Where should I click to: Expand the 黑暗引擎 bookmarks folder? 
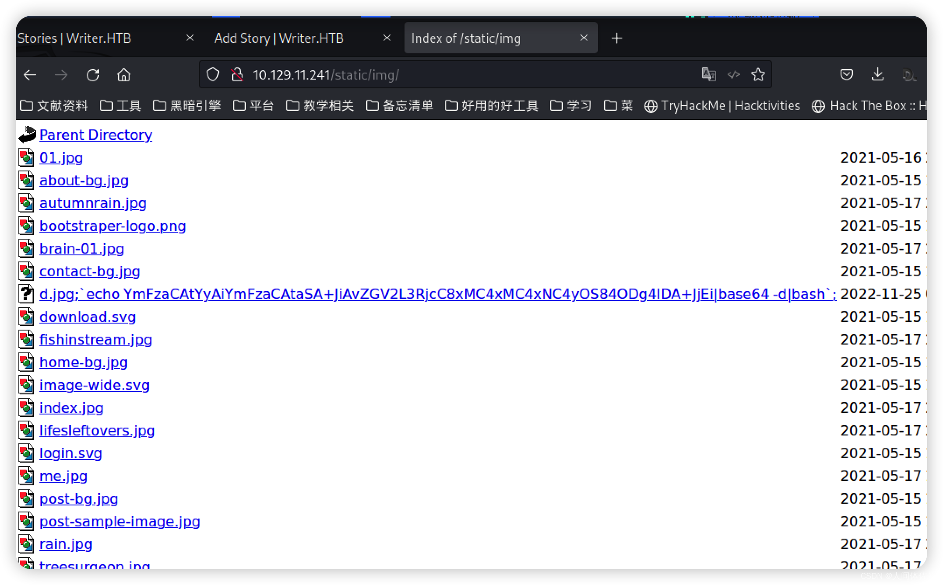point(187,106)
